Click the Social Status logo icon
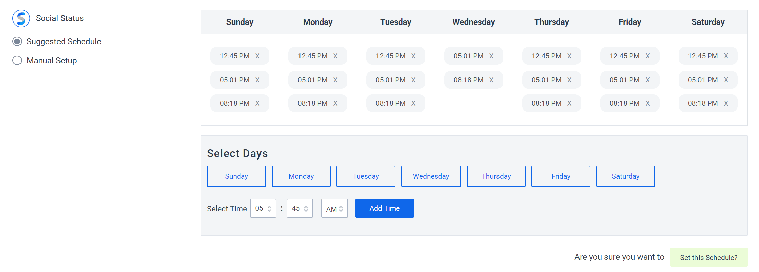 point(21,18)
